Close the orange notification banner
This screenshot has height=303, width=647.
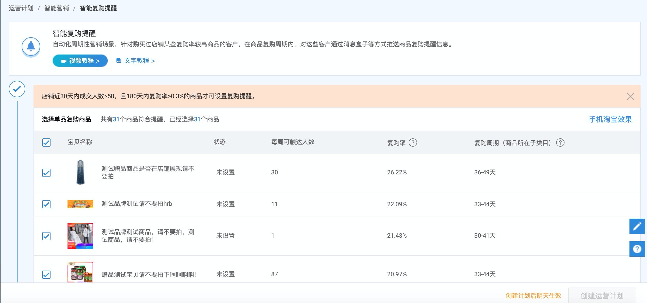[x=630, y=96]
